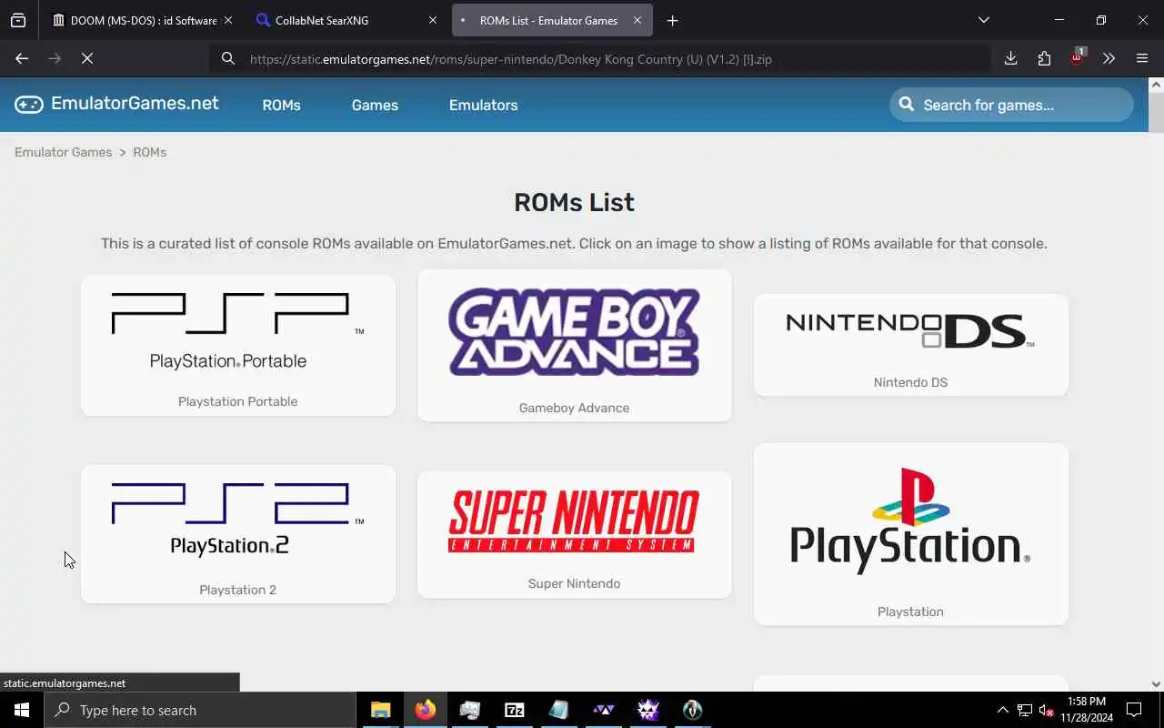Click the Nintendo DS caption text
The height and width of the screenshot is (728, 1164).
pos(910,382)
